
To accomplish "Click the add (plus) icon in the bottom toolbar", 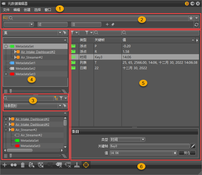I will point(5,165).
